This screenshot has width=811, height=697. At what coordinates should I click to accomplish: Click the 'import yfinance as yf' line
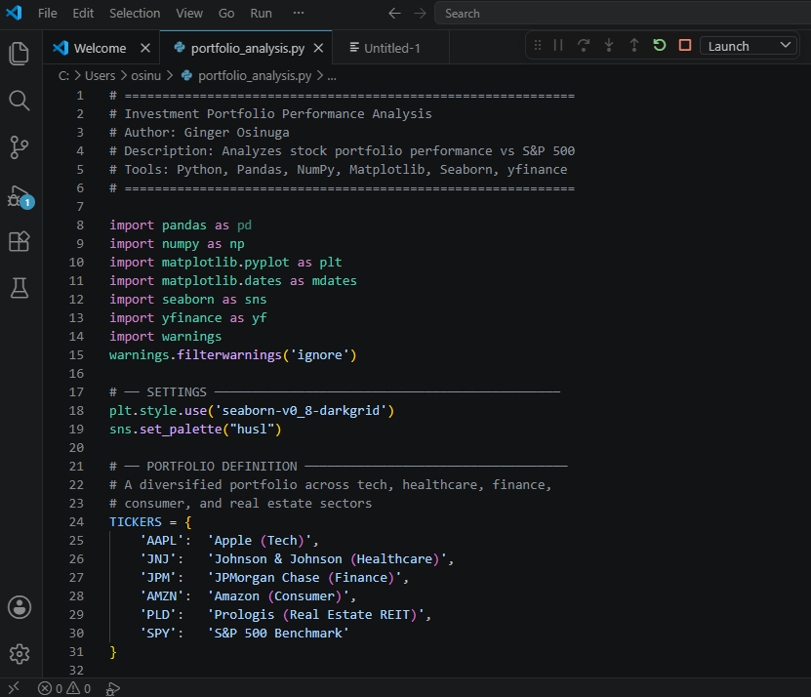click(187, 317)
